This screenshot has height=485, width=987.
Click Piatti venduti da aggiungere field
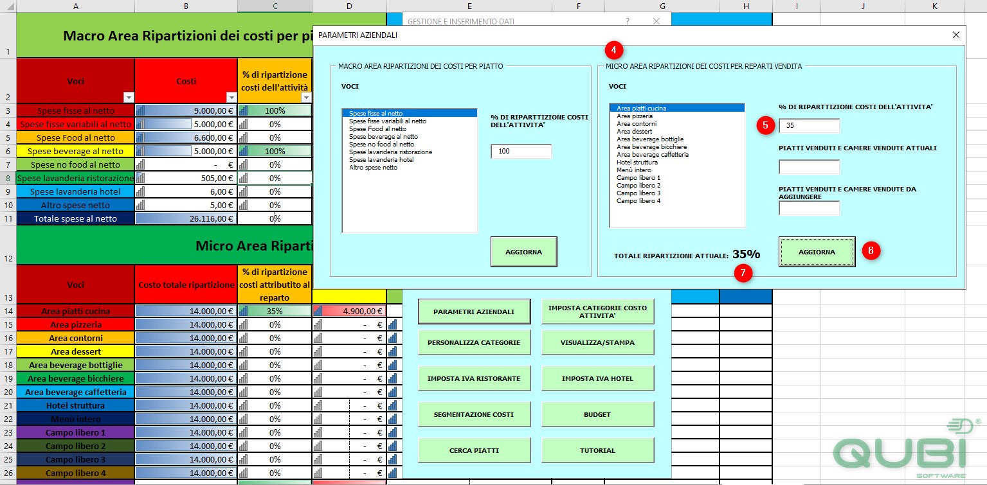click(809, 208)
